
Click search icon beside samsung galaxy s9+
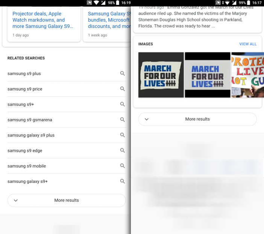122,181
